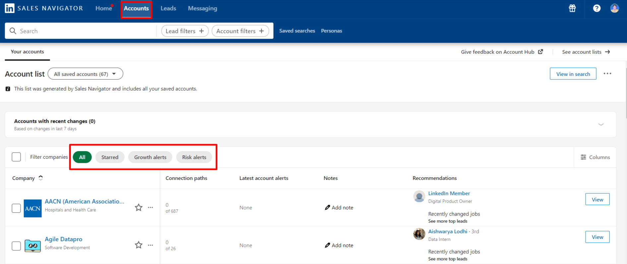Open the help question mark icon
Viewport: 627px width, 264px height.
(x=596, y=8)
